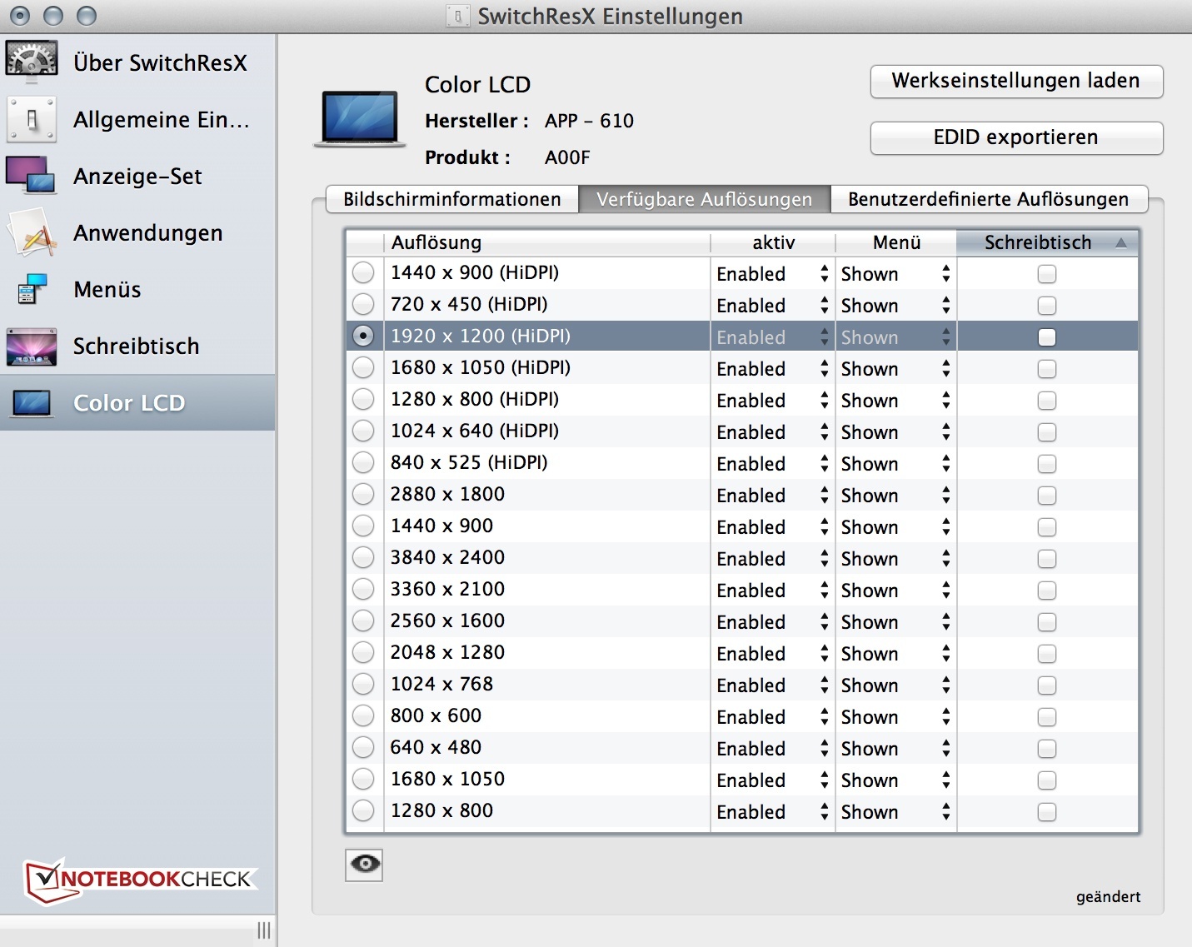Image resolution: width=1192 pixels, height=947 pixels.
Task: Open the Anwendungen sidebar icon
Action: tap(32, 232)
